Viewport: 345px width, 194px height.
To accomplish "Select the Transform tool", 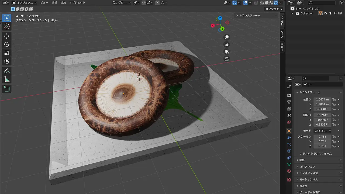I will (x=7, y=61).
